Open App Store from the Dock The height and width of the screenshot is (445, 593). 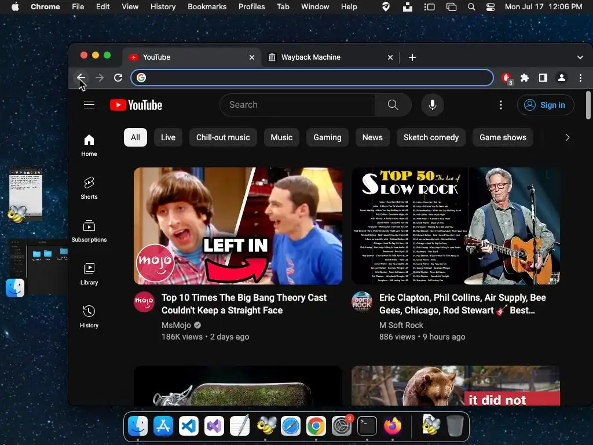pos(163,426)
